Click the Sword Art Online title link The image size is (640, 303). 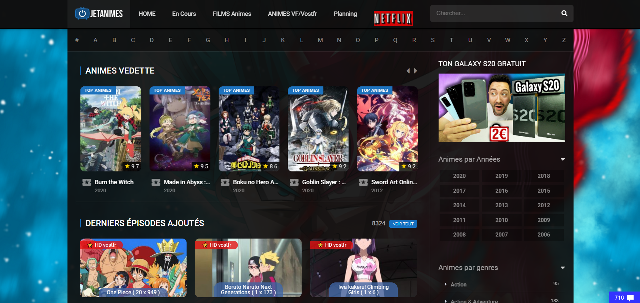pyautogui.click(x=394, y=182)
